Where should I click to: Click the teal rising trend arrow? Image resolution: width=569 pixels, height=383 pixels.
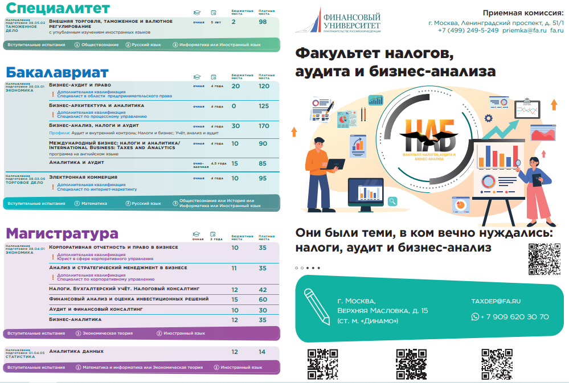click(501, 130)
